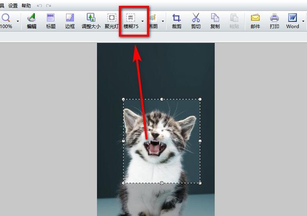
Task: Select the 裁剪 (Crop) tool
Action: coord(177,21)
